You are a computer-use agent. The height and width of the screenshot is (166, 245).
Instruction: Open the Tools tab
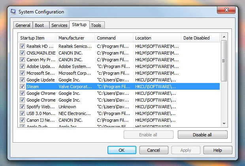click(96, 25)
